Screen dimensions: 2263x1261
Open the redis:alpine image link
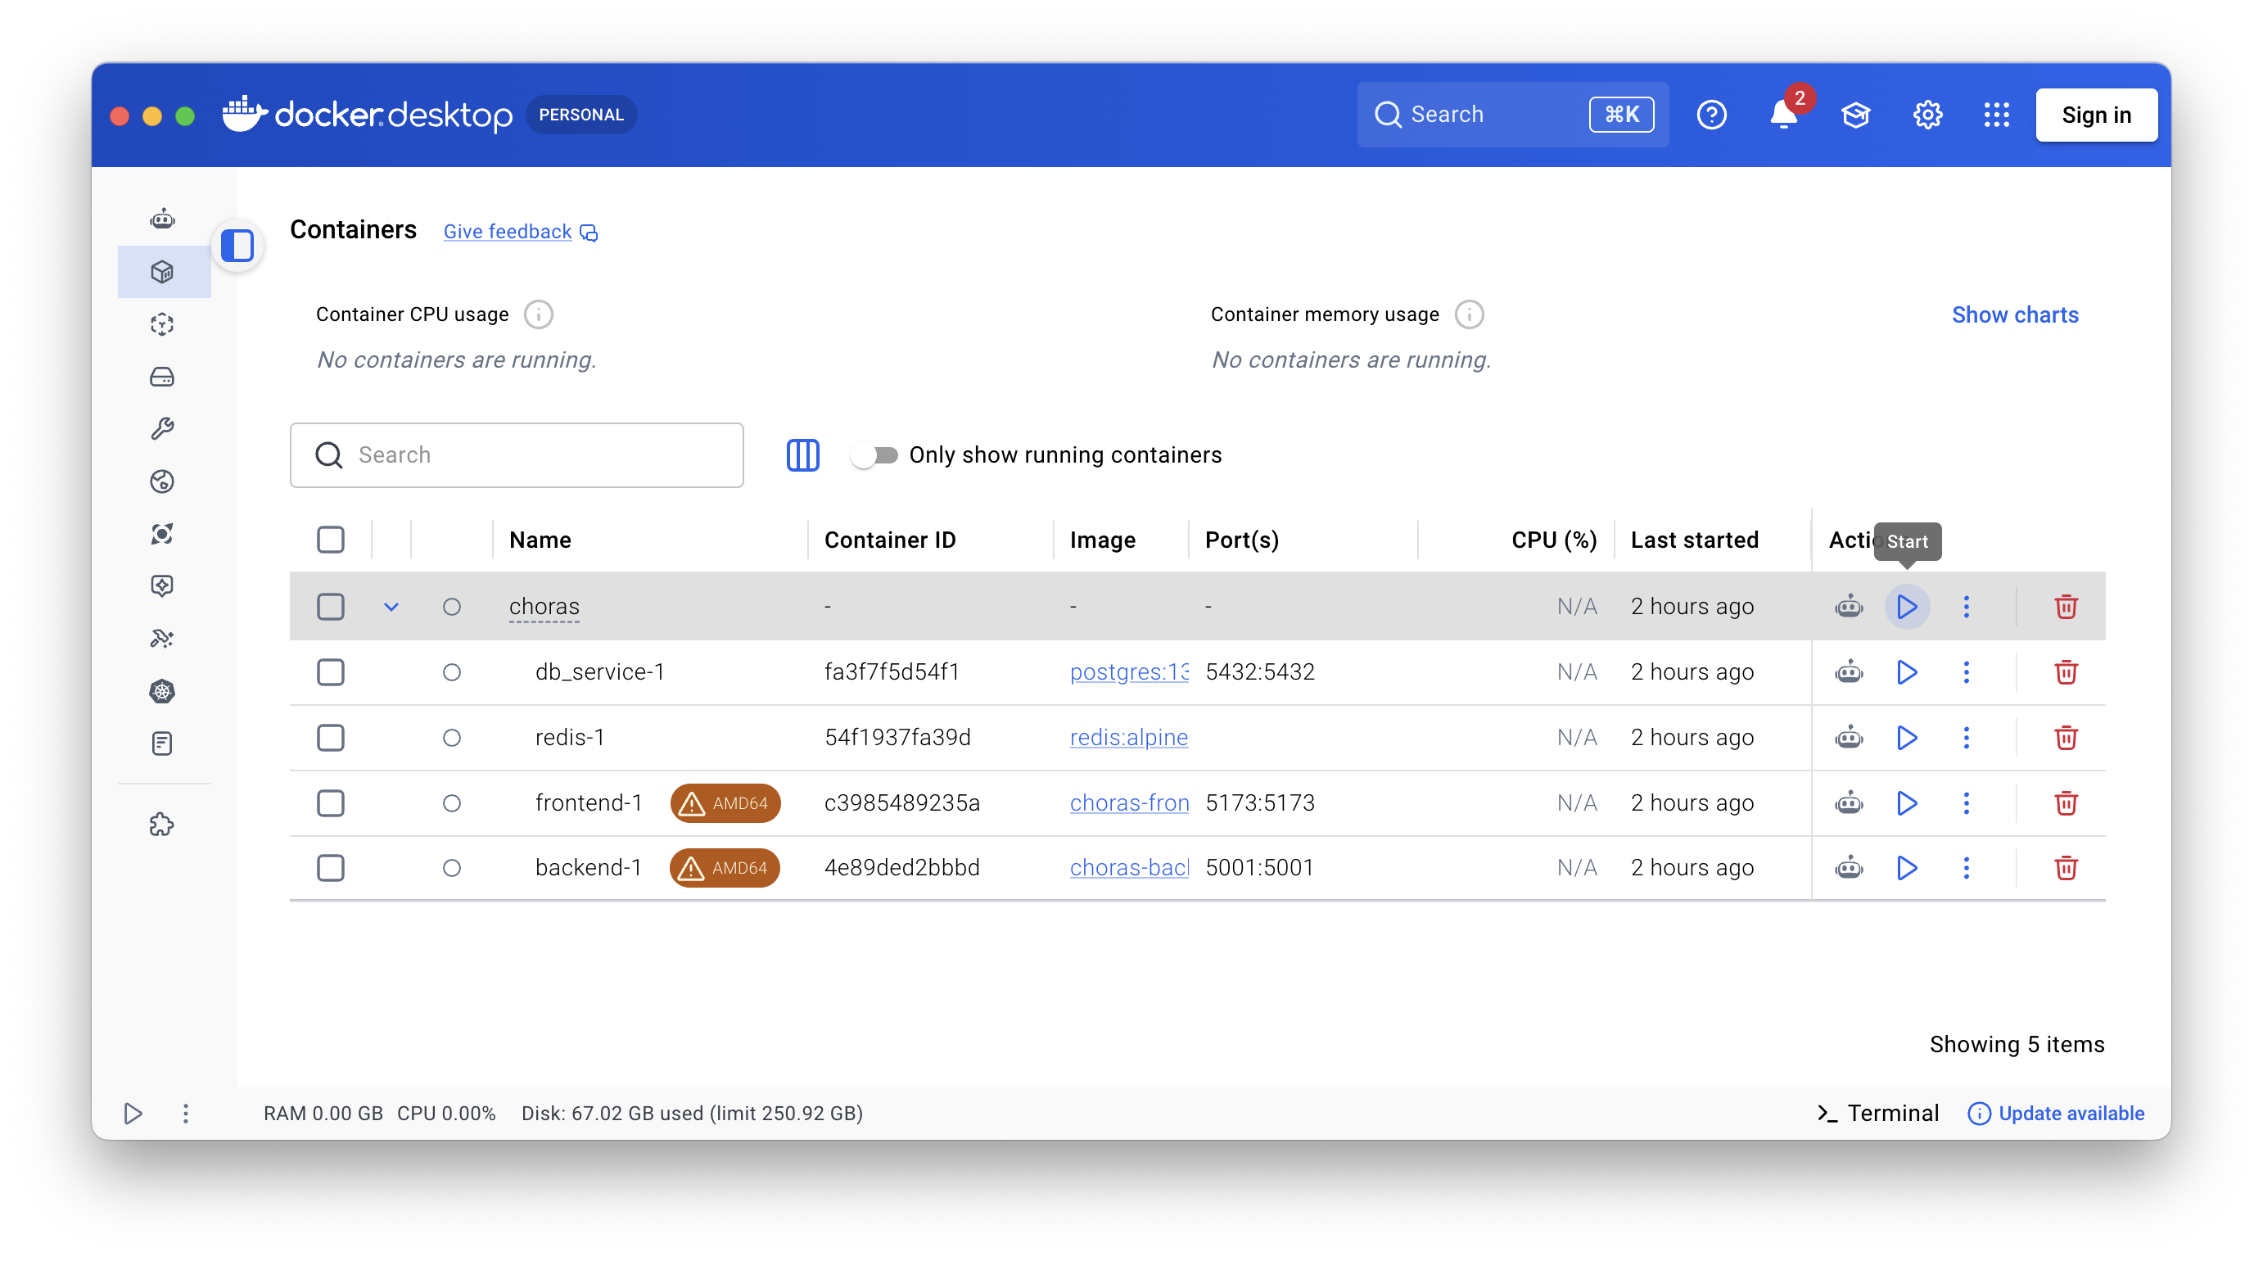(x=1129, y=737)
